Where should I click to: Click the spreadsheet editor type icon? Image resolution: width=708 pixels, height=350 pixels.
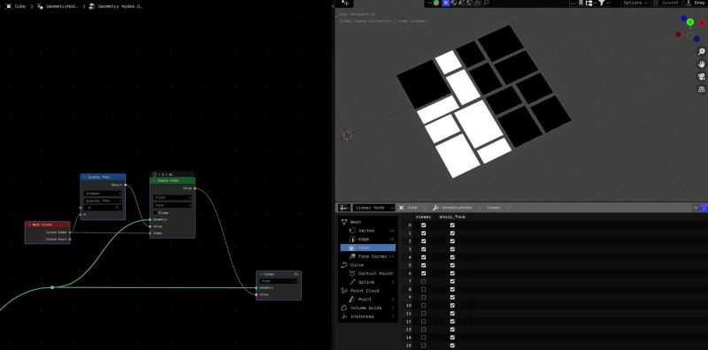click(x=344, y=208)
